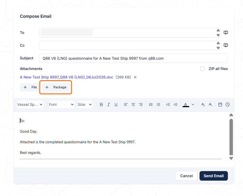Underline the selected text
The height and width of the screenshot is (196, 243).
click(x=116, y=104)
